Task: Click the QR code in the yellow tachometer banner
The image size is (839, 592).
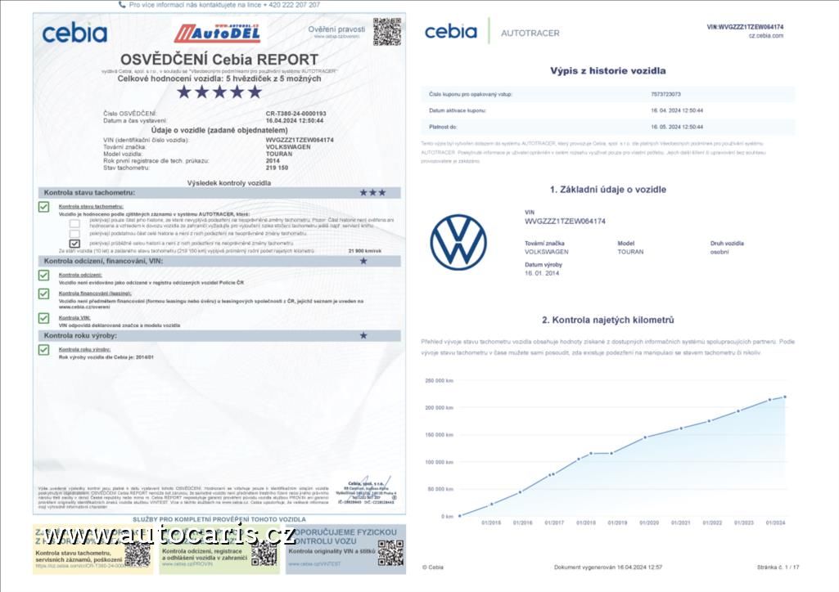Action: (138, 554)
